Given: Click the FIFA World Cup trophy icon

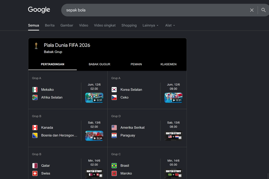Looking at the screenshot, I should pos(36,46).
